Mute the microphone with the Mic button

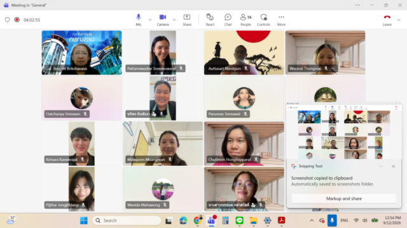[139, 20]
